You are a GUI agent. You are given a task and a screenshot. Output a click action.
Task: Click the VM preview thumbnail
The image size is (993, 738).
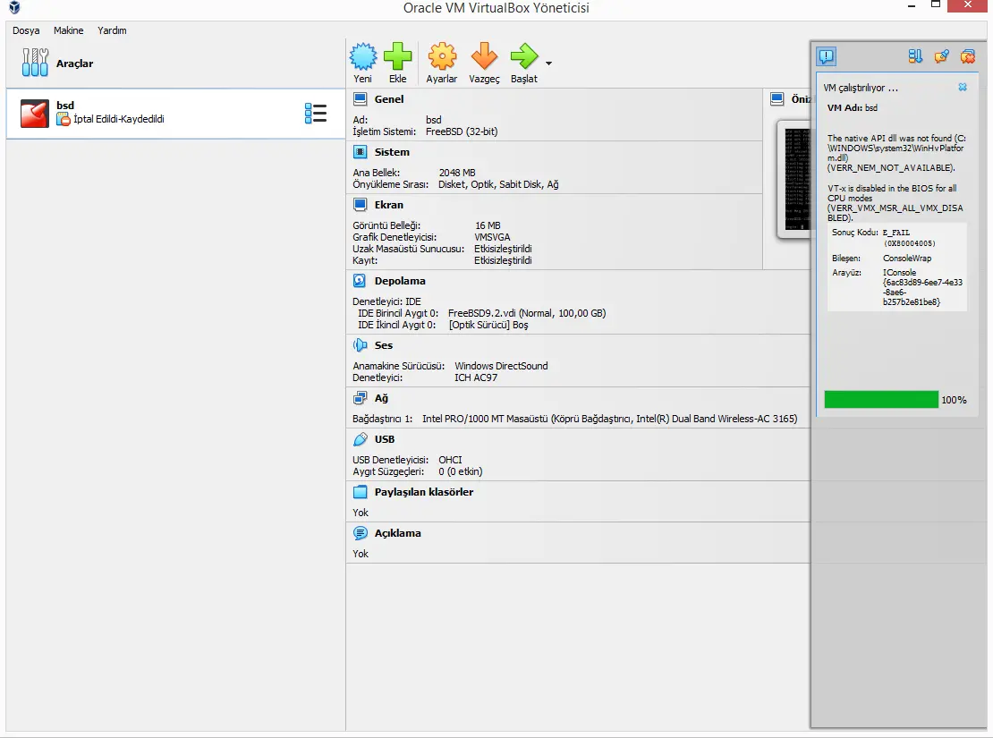point(797,180)
